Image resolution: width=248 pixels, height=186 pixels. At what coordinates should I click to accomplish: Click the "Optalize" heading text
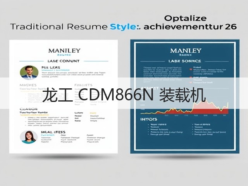pyautogui.click(x=185, y=19)
